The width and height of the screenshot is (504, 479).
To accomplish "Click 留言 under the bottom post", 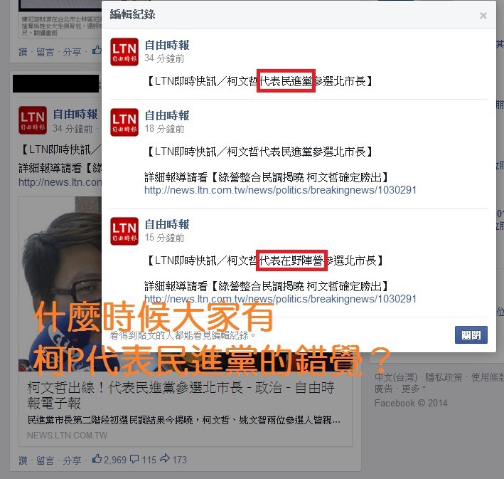I will (45, 460).
